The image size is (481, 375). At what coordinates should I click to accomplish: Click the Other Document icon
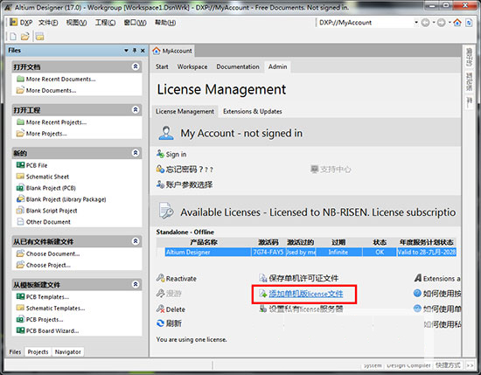(x=20, y=222)
